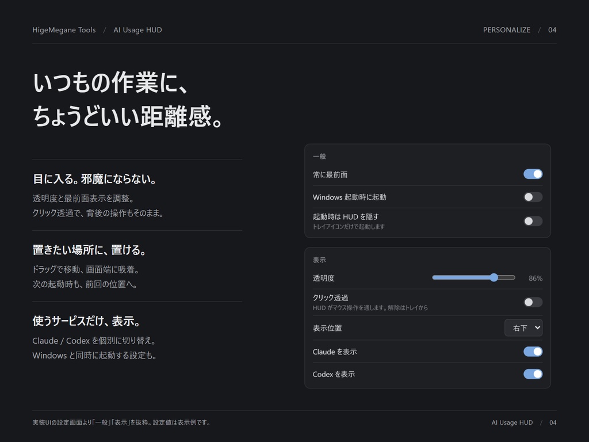Click text Claude / Codex を個別に切り替え。
Image resolution: width=589 pixels, height=442 pixels.
tap(94, 341)
